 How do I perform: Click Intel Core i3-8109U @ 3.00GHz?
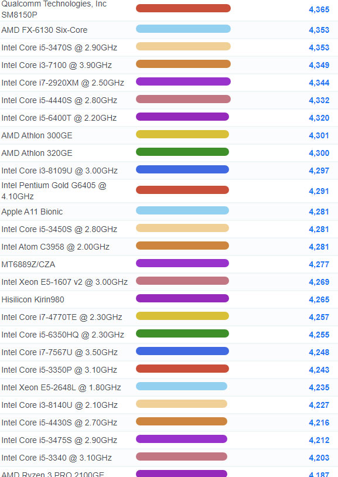pos(60,171)
